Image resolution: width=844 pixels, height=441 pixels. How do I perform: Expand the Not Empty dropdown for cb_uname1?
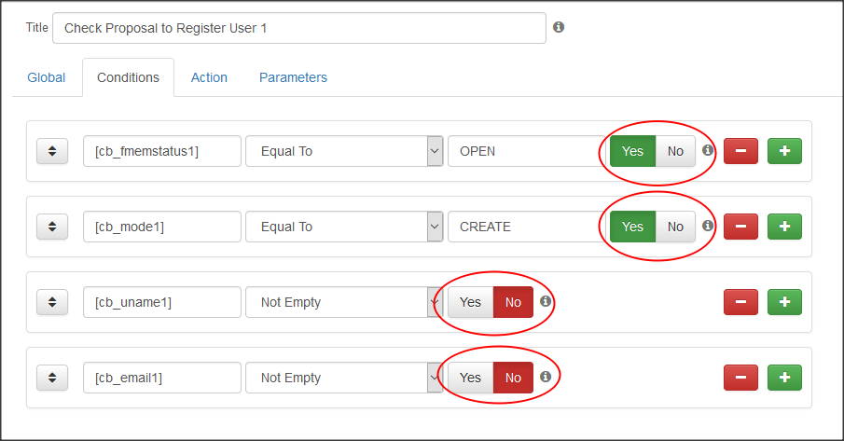tap(343, 302)
